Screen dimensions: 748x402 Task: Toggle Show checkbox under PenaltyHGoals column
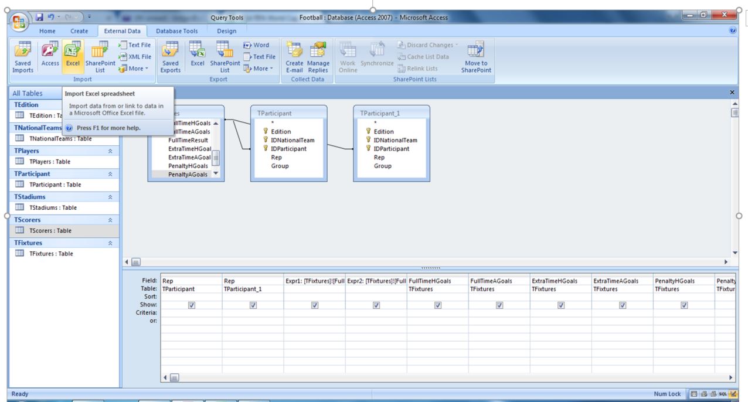tap(684, 305)
